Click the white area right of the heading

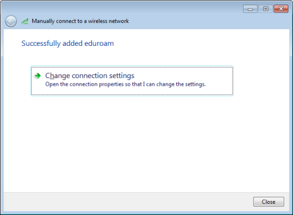point(195,43)
